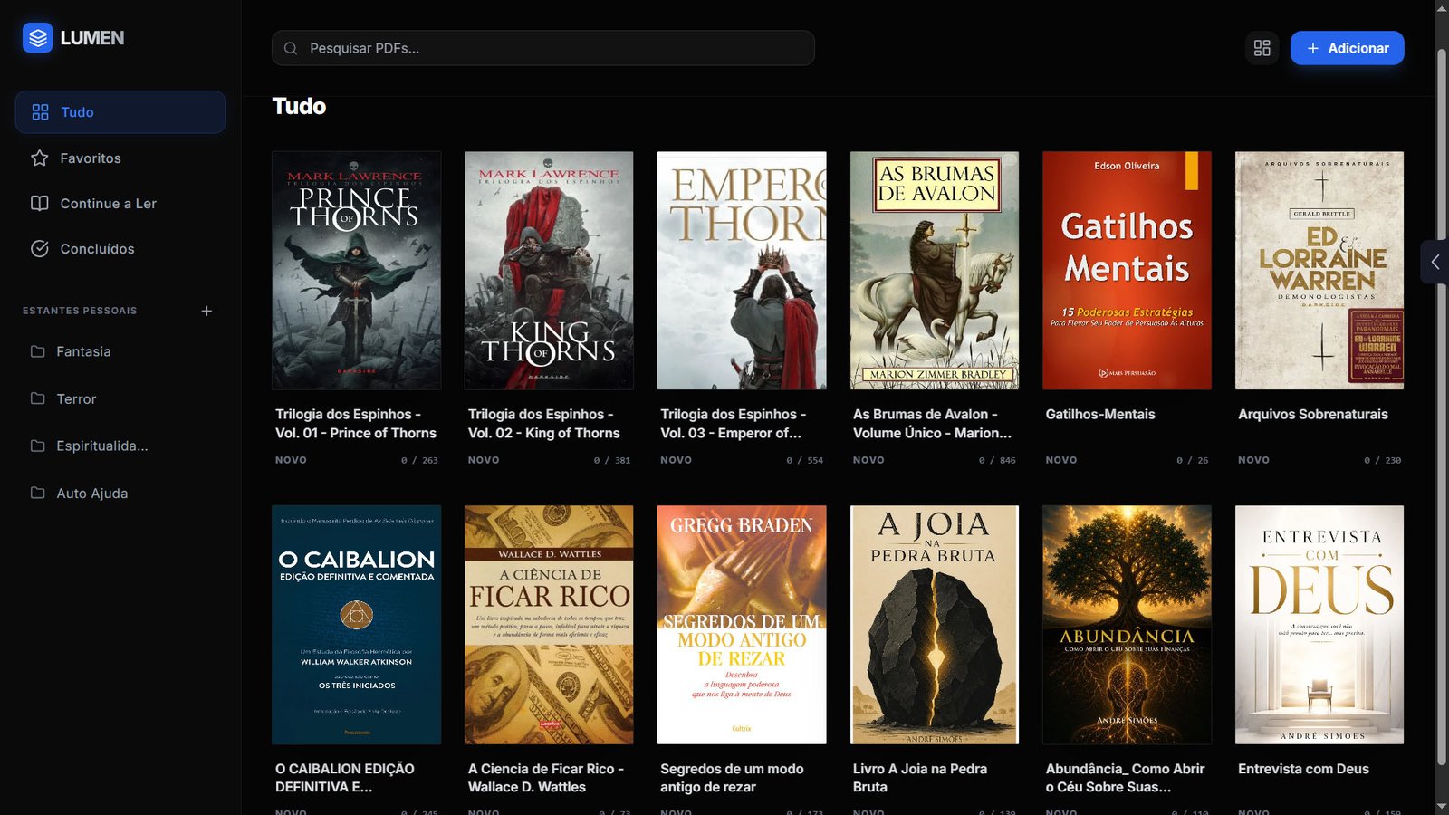
Task: Go to Continue a Ler
Action: pyautogui.click(x=120, y=204)
